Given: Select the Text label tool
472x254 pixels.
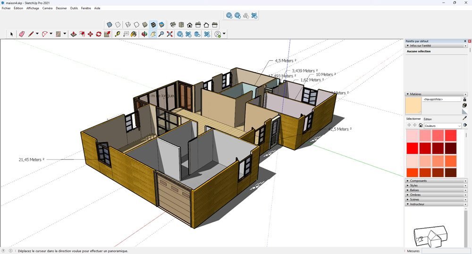Looking at the screenshot, I should click(x=126, y=34).
